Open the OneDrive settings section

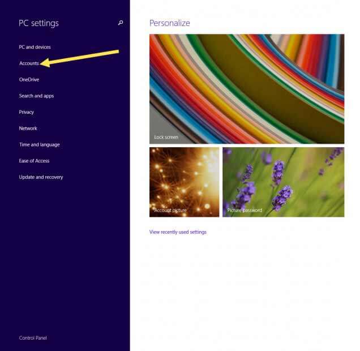coord(29,80)
